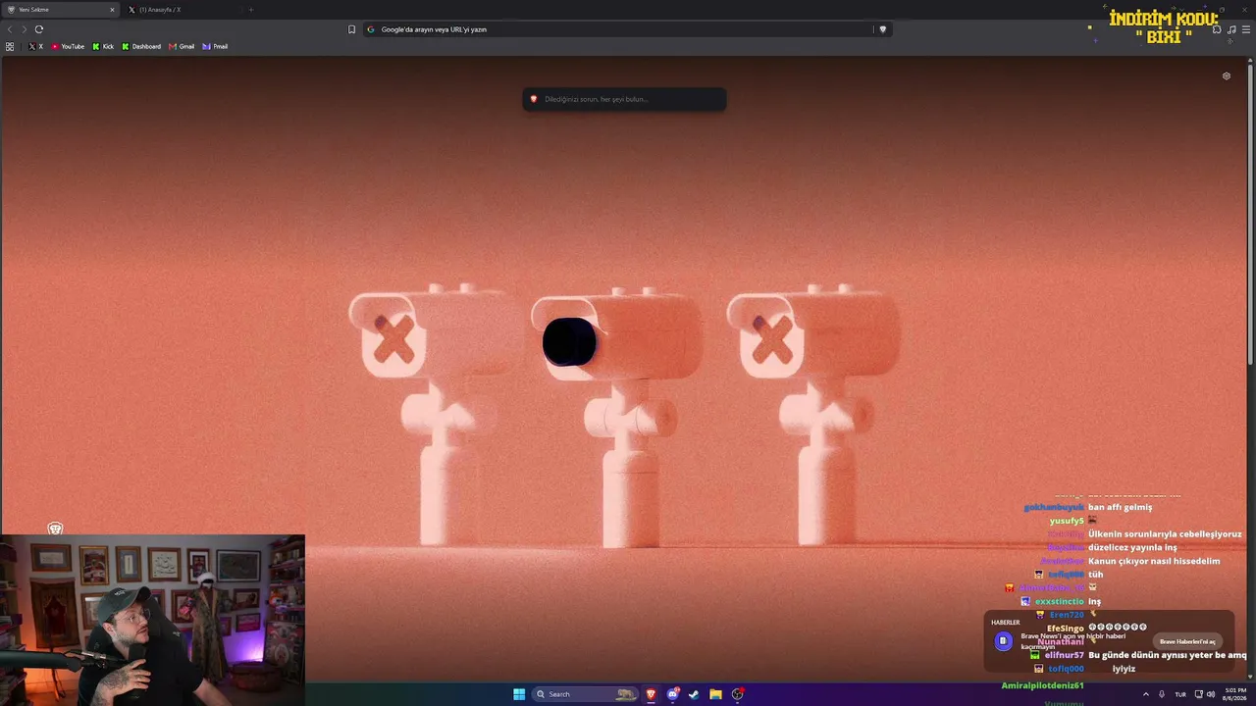The width and height of the screenshot is (1256, 706).
Task: Open new tab page customize settings icon
Action: click(x=1226, y=76)
